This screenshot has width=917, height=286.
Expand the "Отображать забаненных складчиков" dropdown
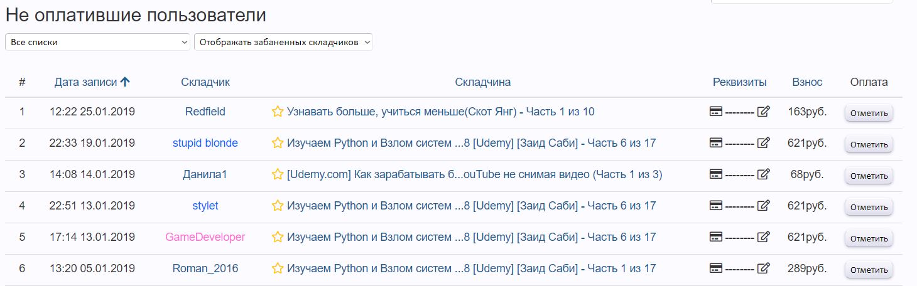283,42
